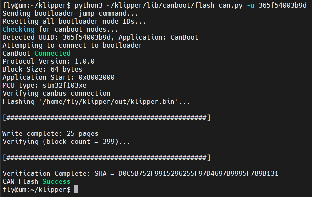Click the verification progress bar
This screenshot has height=197, width=312.
[x=106, y=158]
